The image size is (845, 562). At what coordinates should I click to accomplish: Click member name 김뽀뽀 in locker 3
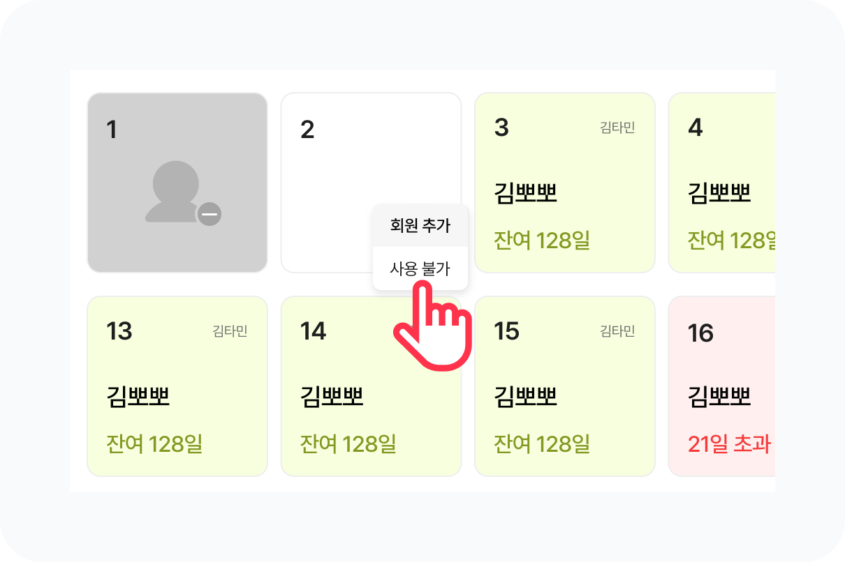tap(525, 193)
